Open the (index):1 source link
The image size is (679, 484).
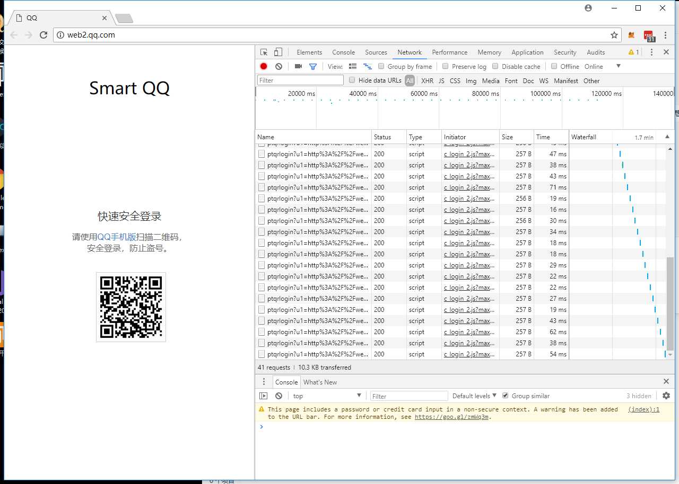[x=643, y=409]
